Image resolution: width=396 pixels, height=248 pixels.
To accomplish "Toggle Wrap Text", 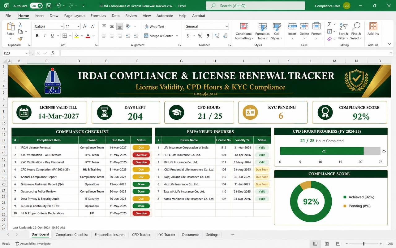I will pos(154,26).
